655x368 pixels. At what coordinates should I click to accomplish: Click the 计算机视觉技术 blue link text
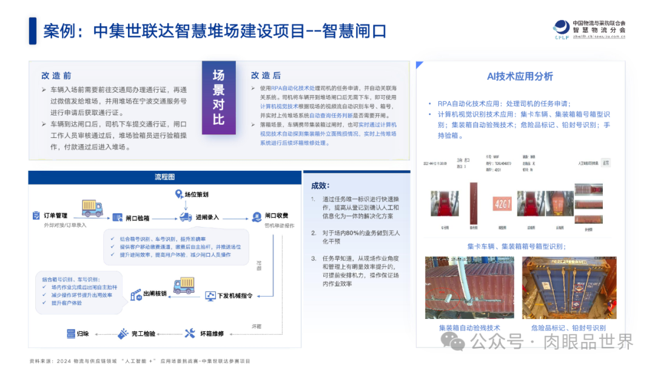coord(279,107)
